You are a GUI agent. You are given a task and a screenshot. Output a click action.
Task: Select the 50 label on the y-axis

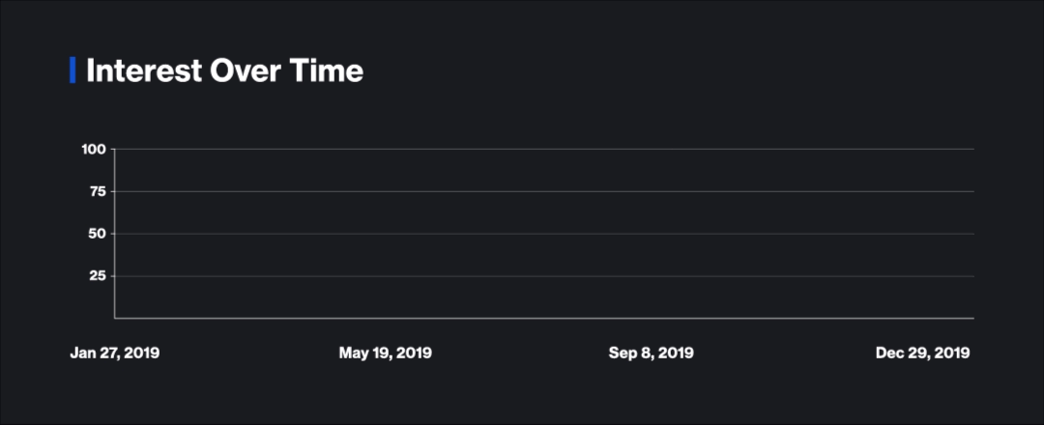(x=98, y=234)
